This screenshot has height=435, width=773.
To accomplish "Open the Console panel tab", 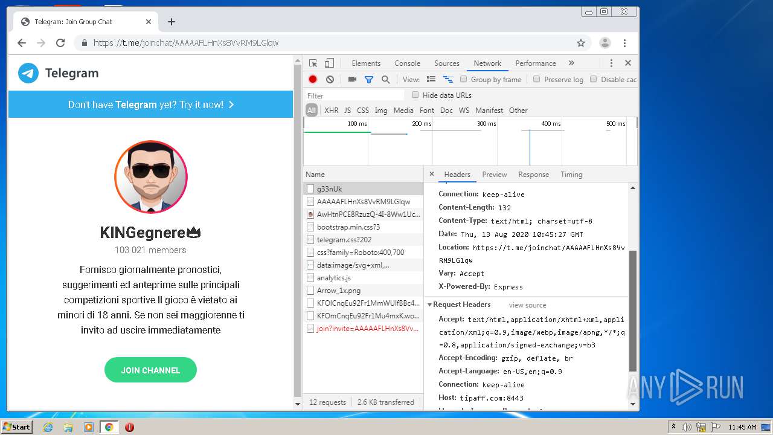I will point(408,63).
